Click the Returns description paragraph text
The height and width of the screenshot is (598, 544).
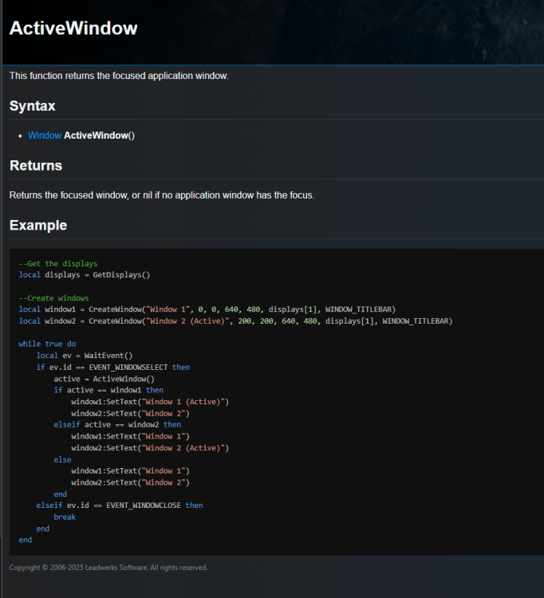point(162,195)
